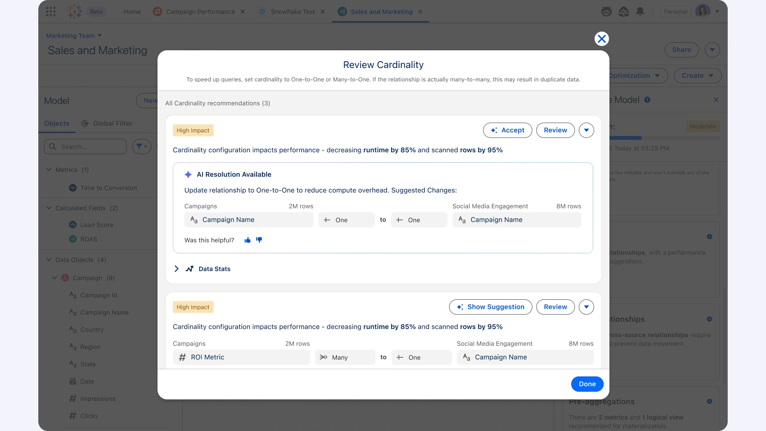766x431 pixels.
Task: Click the Model info icon
Action: point(647,100)
